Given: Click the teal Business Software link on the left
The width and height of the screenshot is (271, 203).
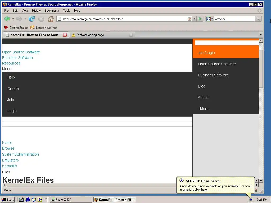Looking at the screenshot, I should point(17,58).
